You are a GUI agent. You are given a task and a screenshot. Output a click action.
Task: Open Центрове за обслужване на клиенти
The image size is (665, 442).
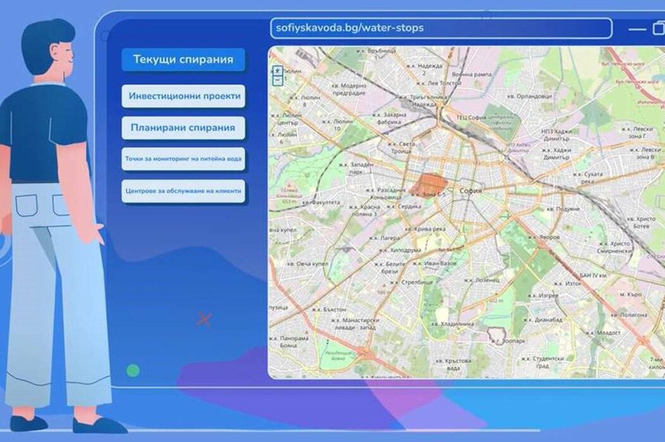(x=183, y=191)
